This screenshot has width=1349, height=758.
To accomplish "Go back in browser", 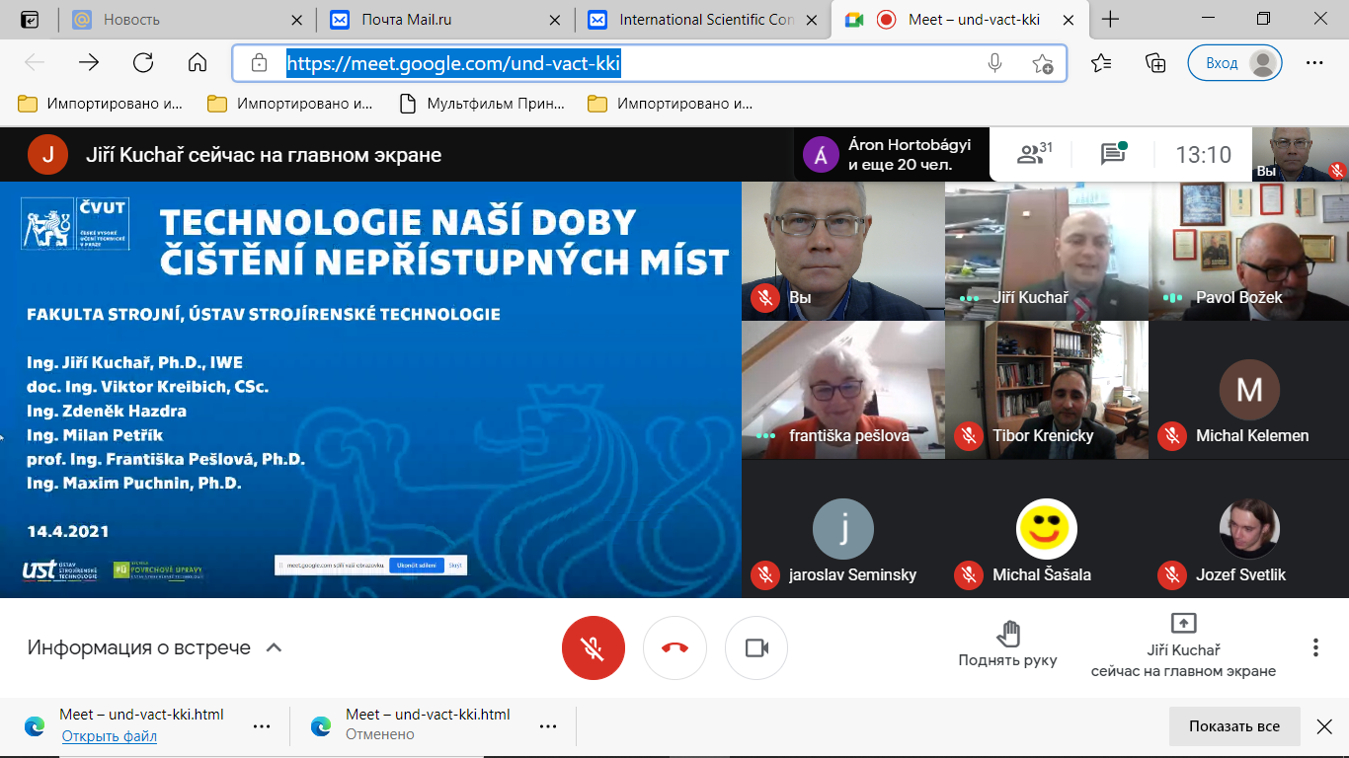I will click(x=35, y=63).
